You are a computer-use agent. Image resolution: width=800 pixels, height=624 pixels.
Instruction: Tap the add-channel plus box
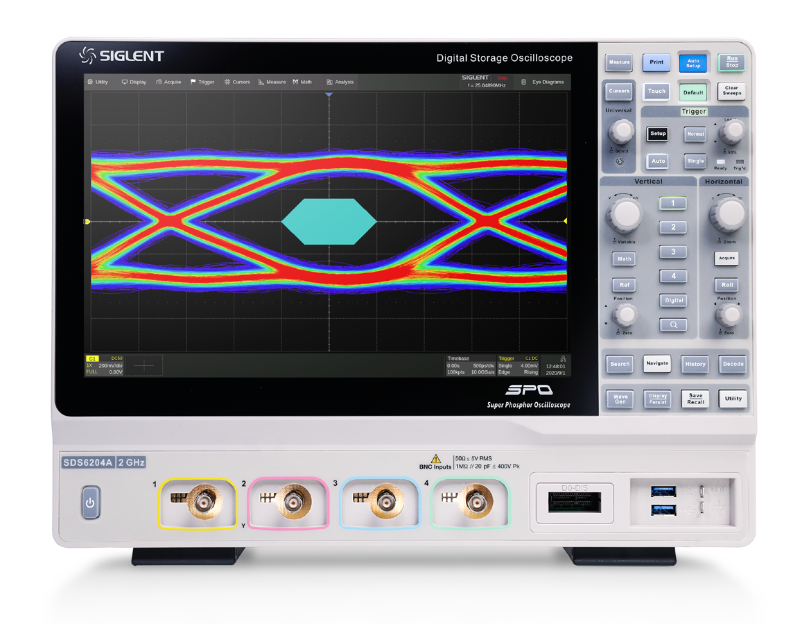point(144,365)
